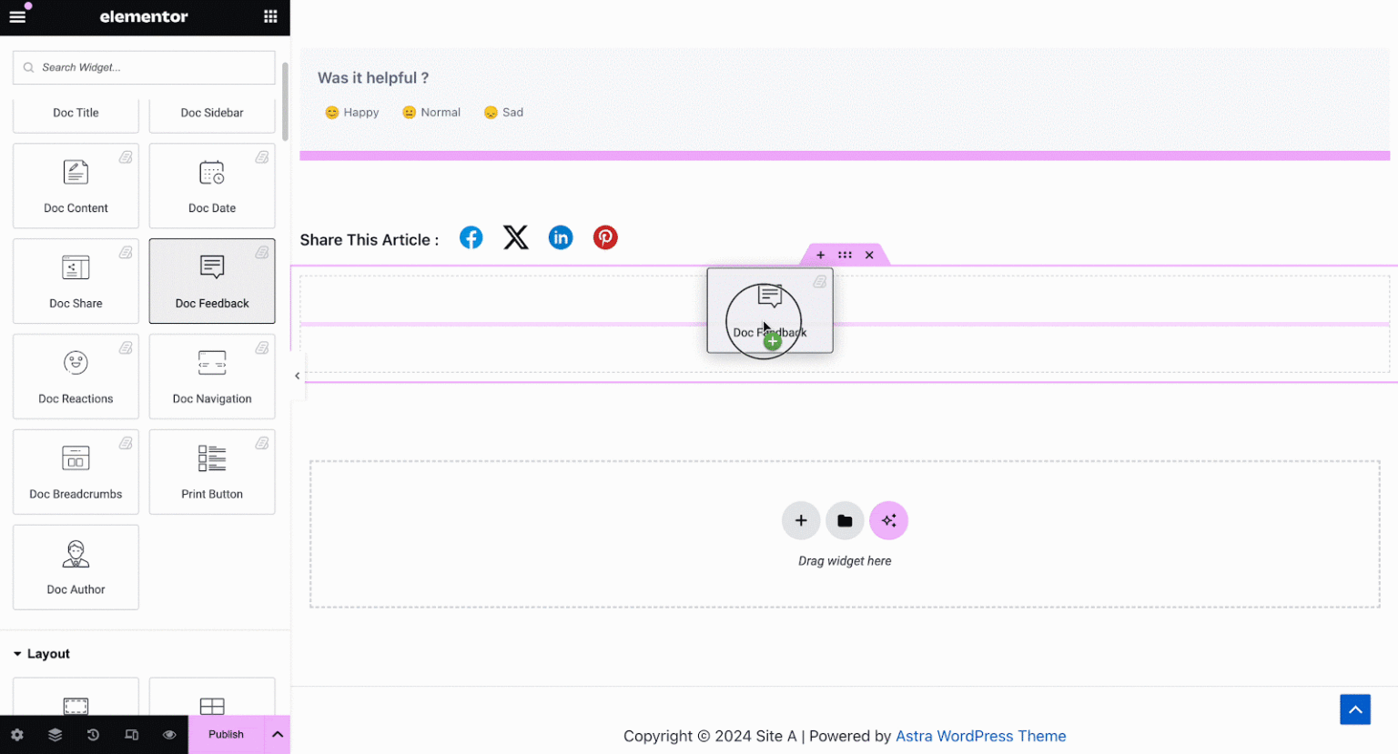The image size is (1398, 754).
Task: Select the Doc Author widget
Action: pyautogui.click(x=76, y=568)
